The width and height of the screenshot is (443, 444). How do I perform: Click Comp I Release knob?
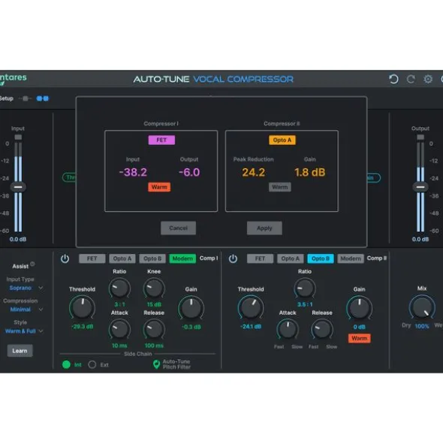154,329
